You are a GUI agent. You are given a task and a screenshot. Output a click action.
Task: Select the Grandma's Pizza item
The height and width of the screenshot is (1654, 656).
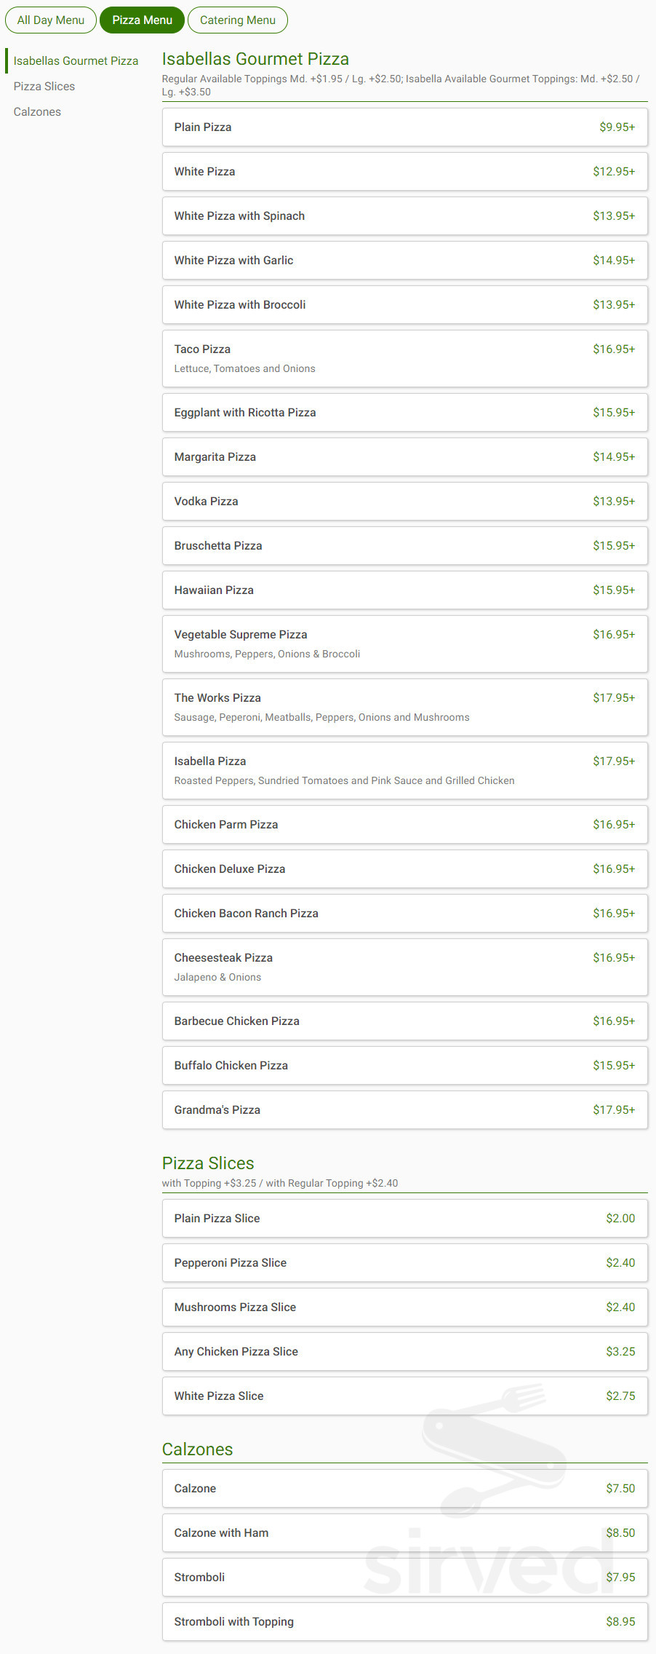[x=404, y=1109]
